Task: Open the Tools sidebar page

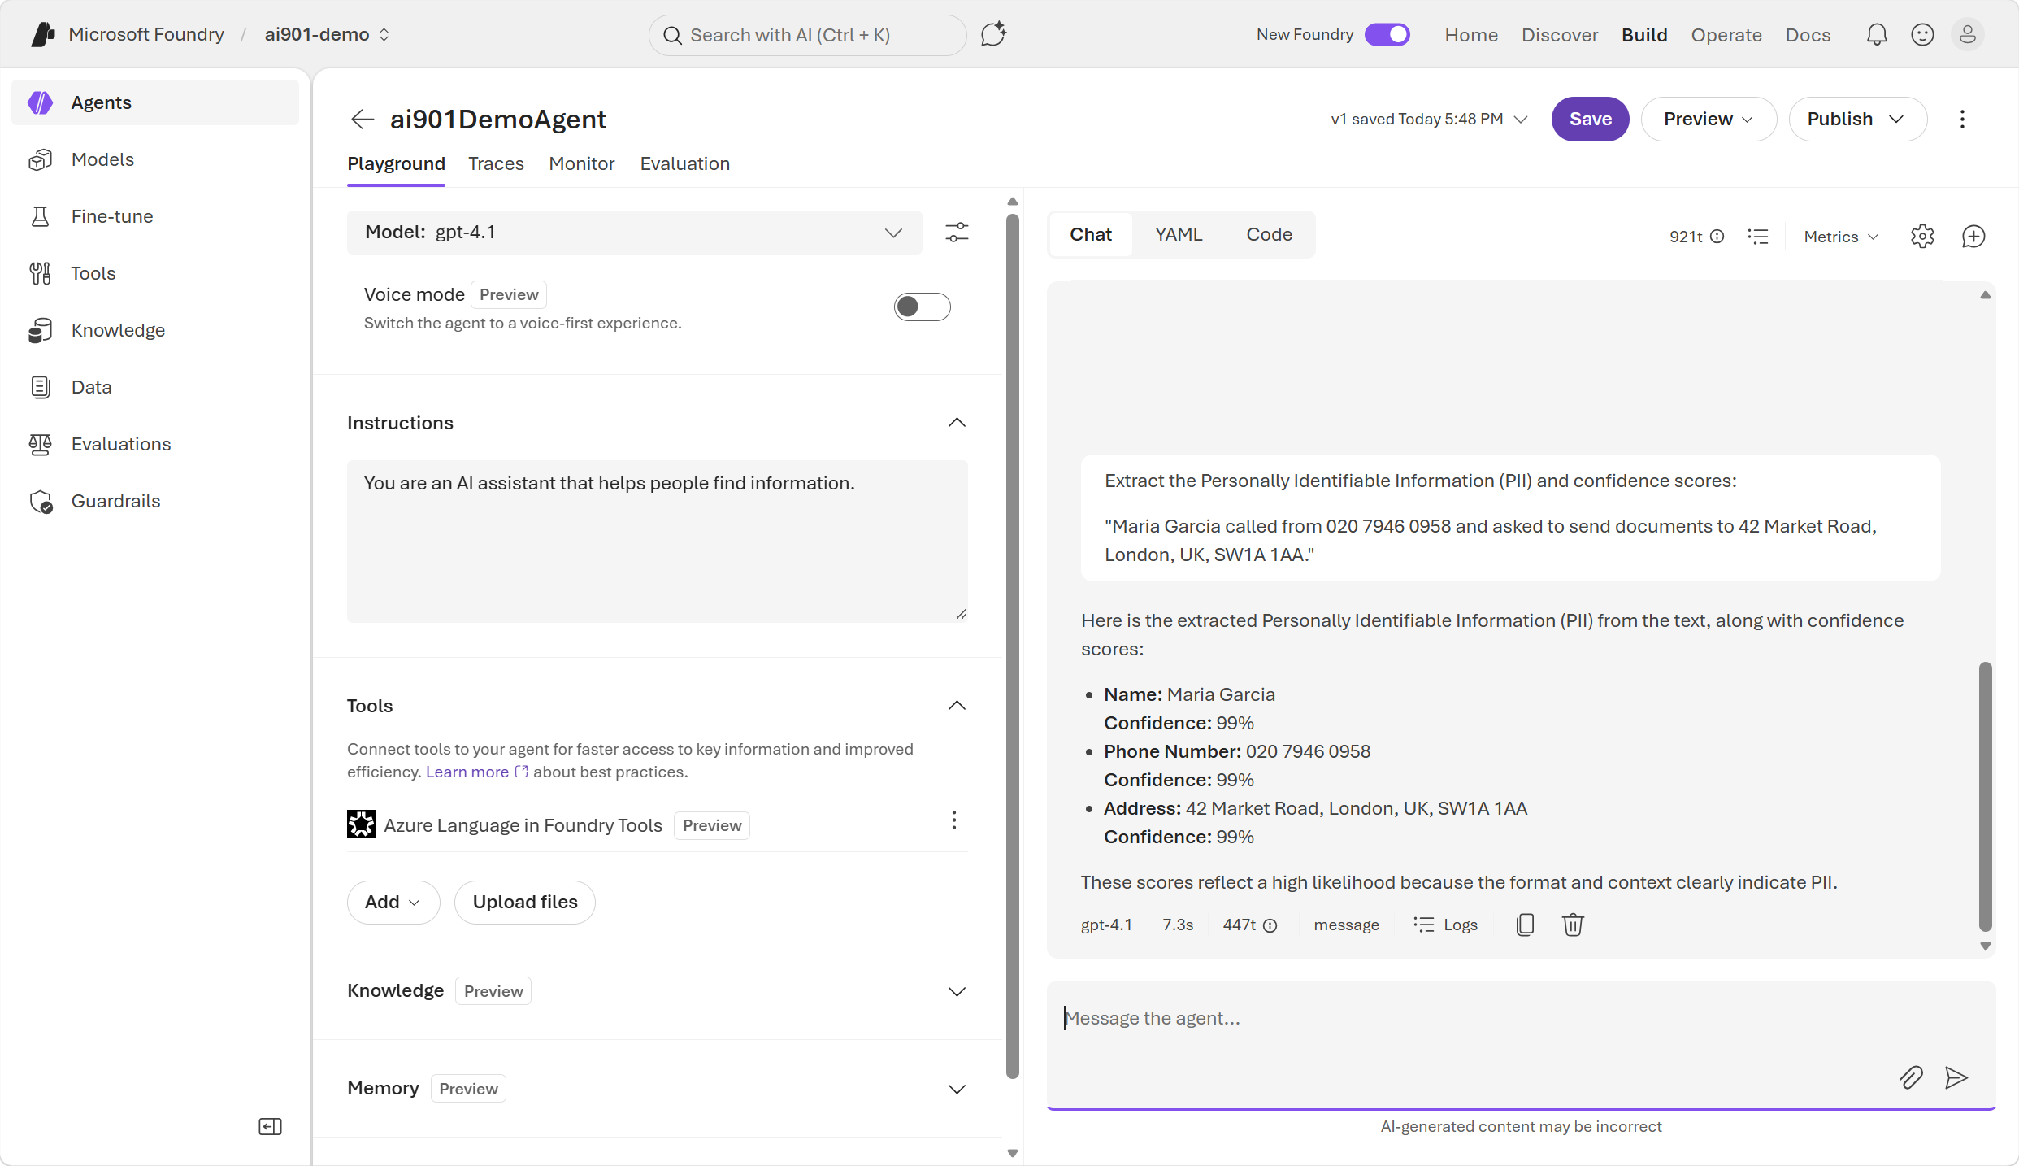Action: [x=155, y=273]
